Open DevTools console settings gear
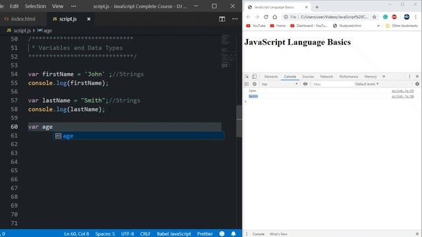The height and width of the screenshot is (237, 422). tap(417, 84)
